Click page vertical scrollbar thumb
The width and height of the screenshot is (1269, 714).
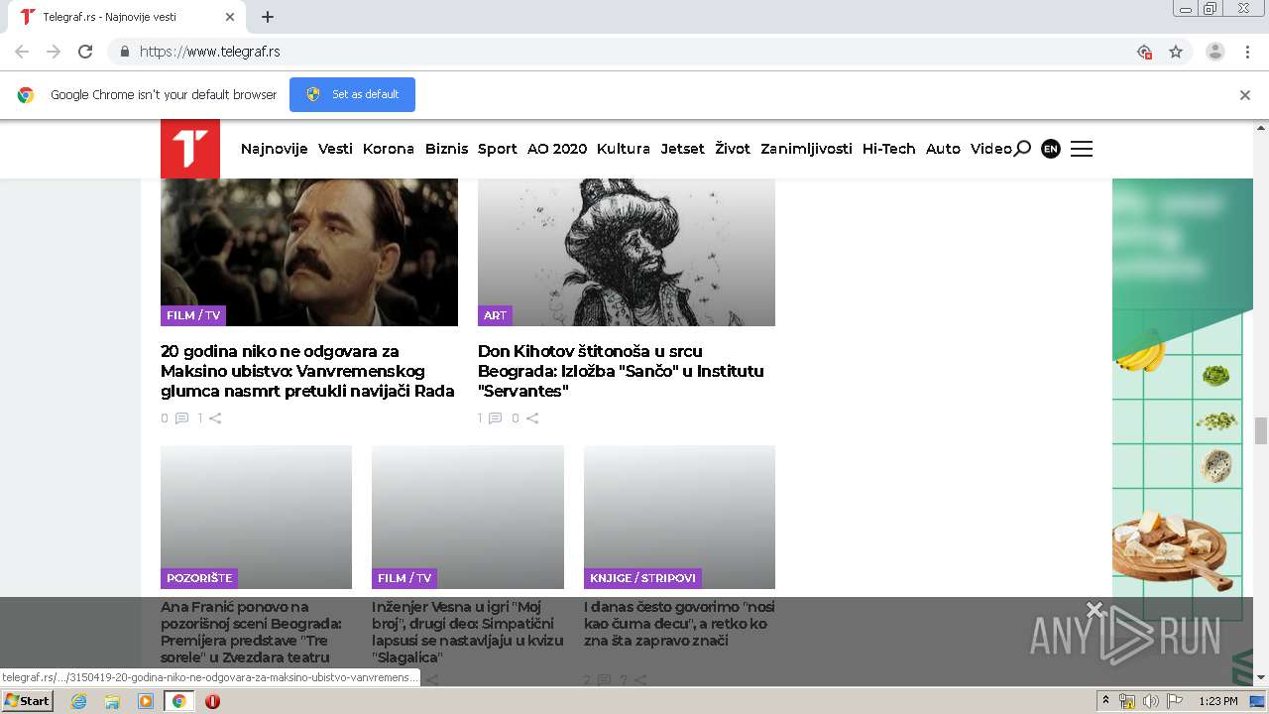[x=1261, y=430]
